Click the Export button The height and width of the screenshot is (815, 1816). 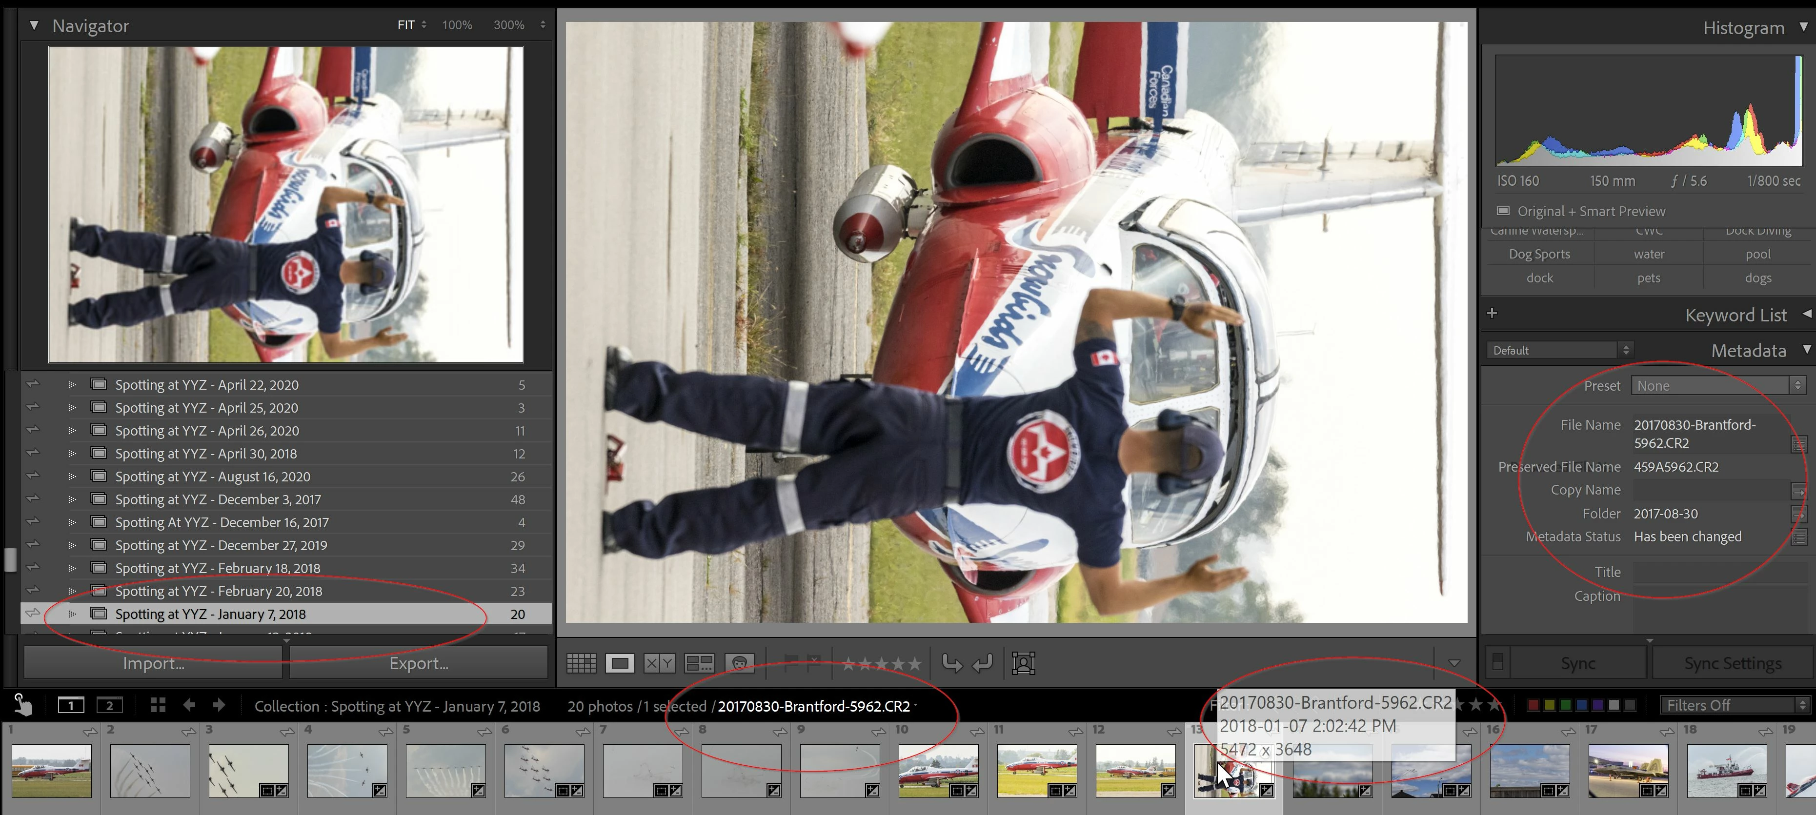pos(418,663)
